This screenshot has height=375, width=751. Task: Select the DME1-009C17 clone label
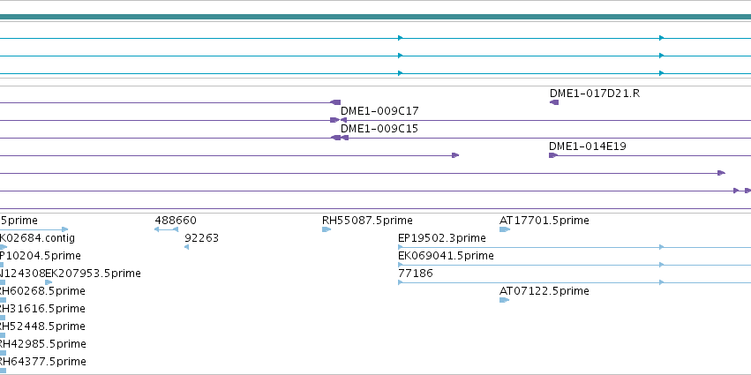coord(379,111)
